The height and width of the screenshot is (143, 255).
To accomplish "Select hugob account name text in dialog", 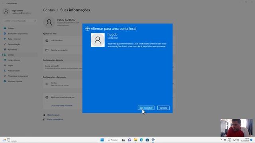I will click(x=112, y=35).
